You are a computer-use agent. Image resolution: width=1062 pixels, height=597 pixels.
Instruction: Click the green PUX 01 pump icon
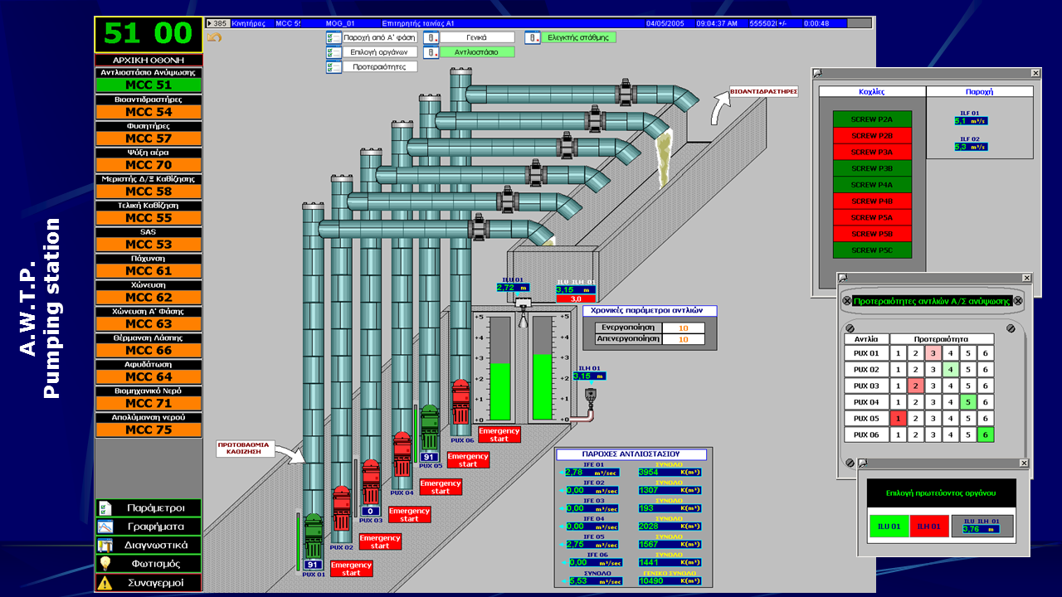(x=313, y=536)
